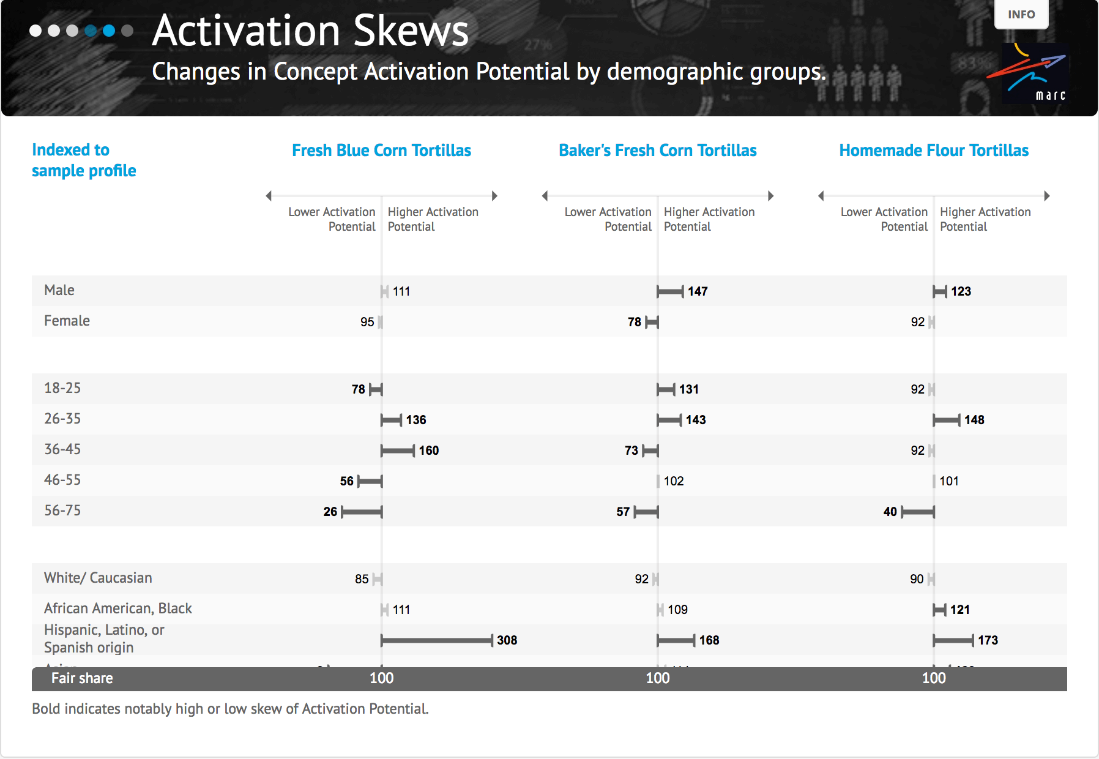Open the Fresh Blue Corn Tortillas heading

click(381, 151)
